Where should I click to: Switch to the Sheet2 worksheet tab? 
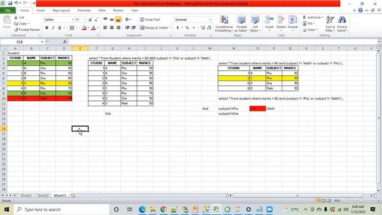tap(43, 195)
